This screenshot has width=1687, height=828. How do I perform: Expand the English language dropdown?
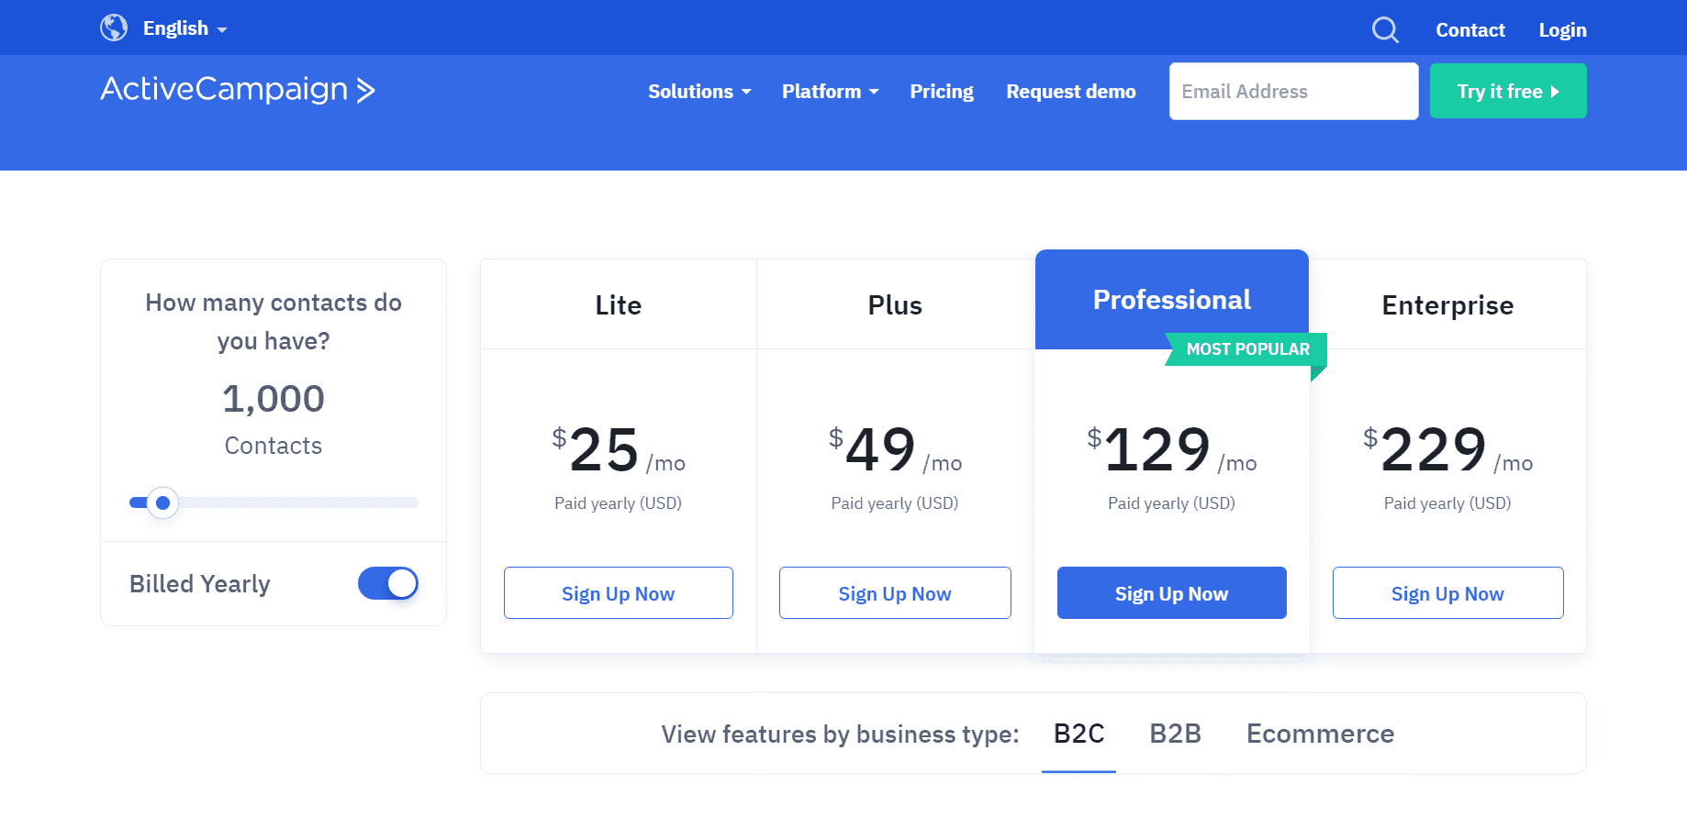coord(184,28)
